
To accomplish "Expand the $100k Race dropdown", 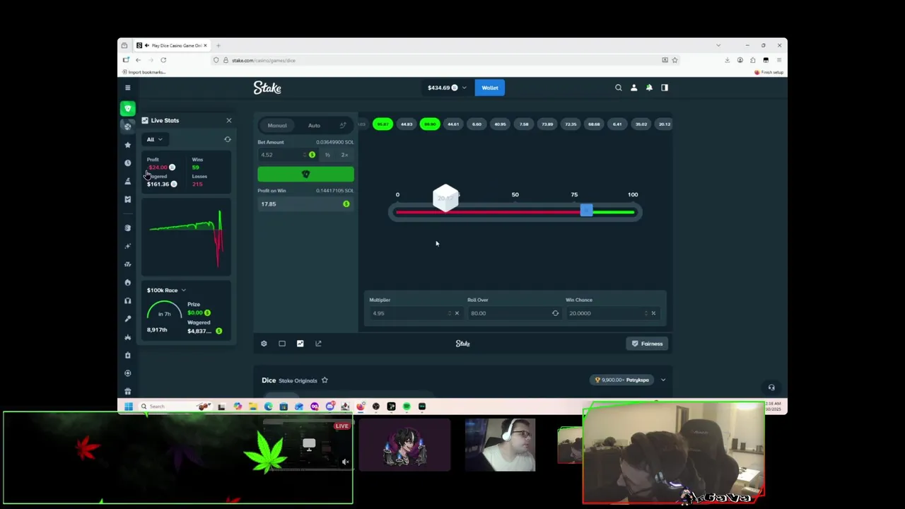I will 167,291.
